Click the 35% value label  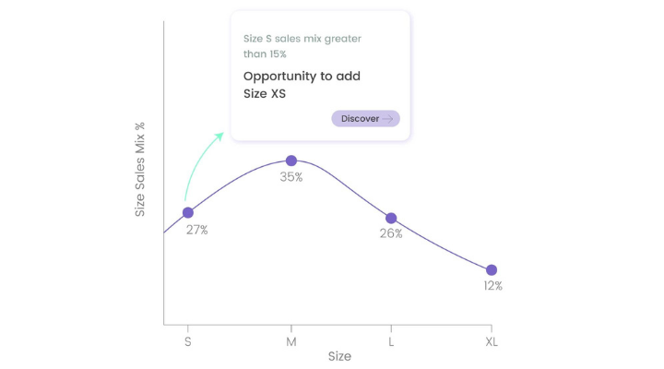[291, 177]
